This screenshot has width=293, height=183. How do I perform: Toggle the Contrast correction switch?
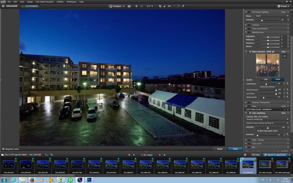249,25
